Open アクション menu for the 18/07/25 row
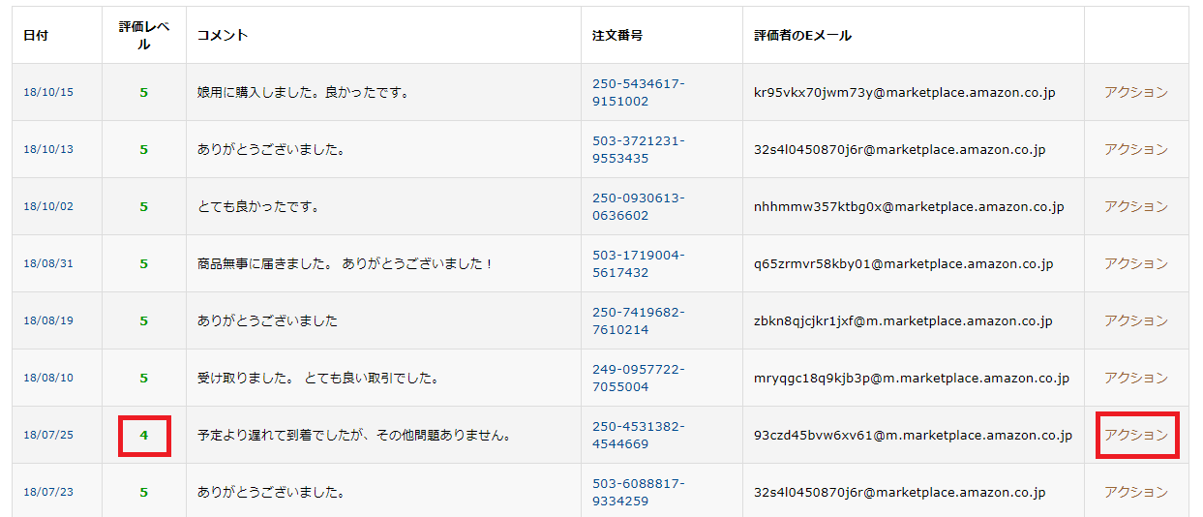Screen dimensions: 1203x517 coord(1136,435)
